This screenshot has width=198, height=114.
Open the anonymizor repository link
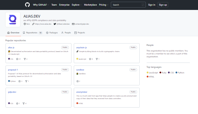click(82, 92)
